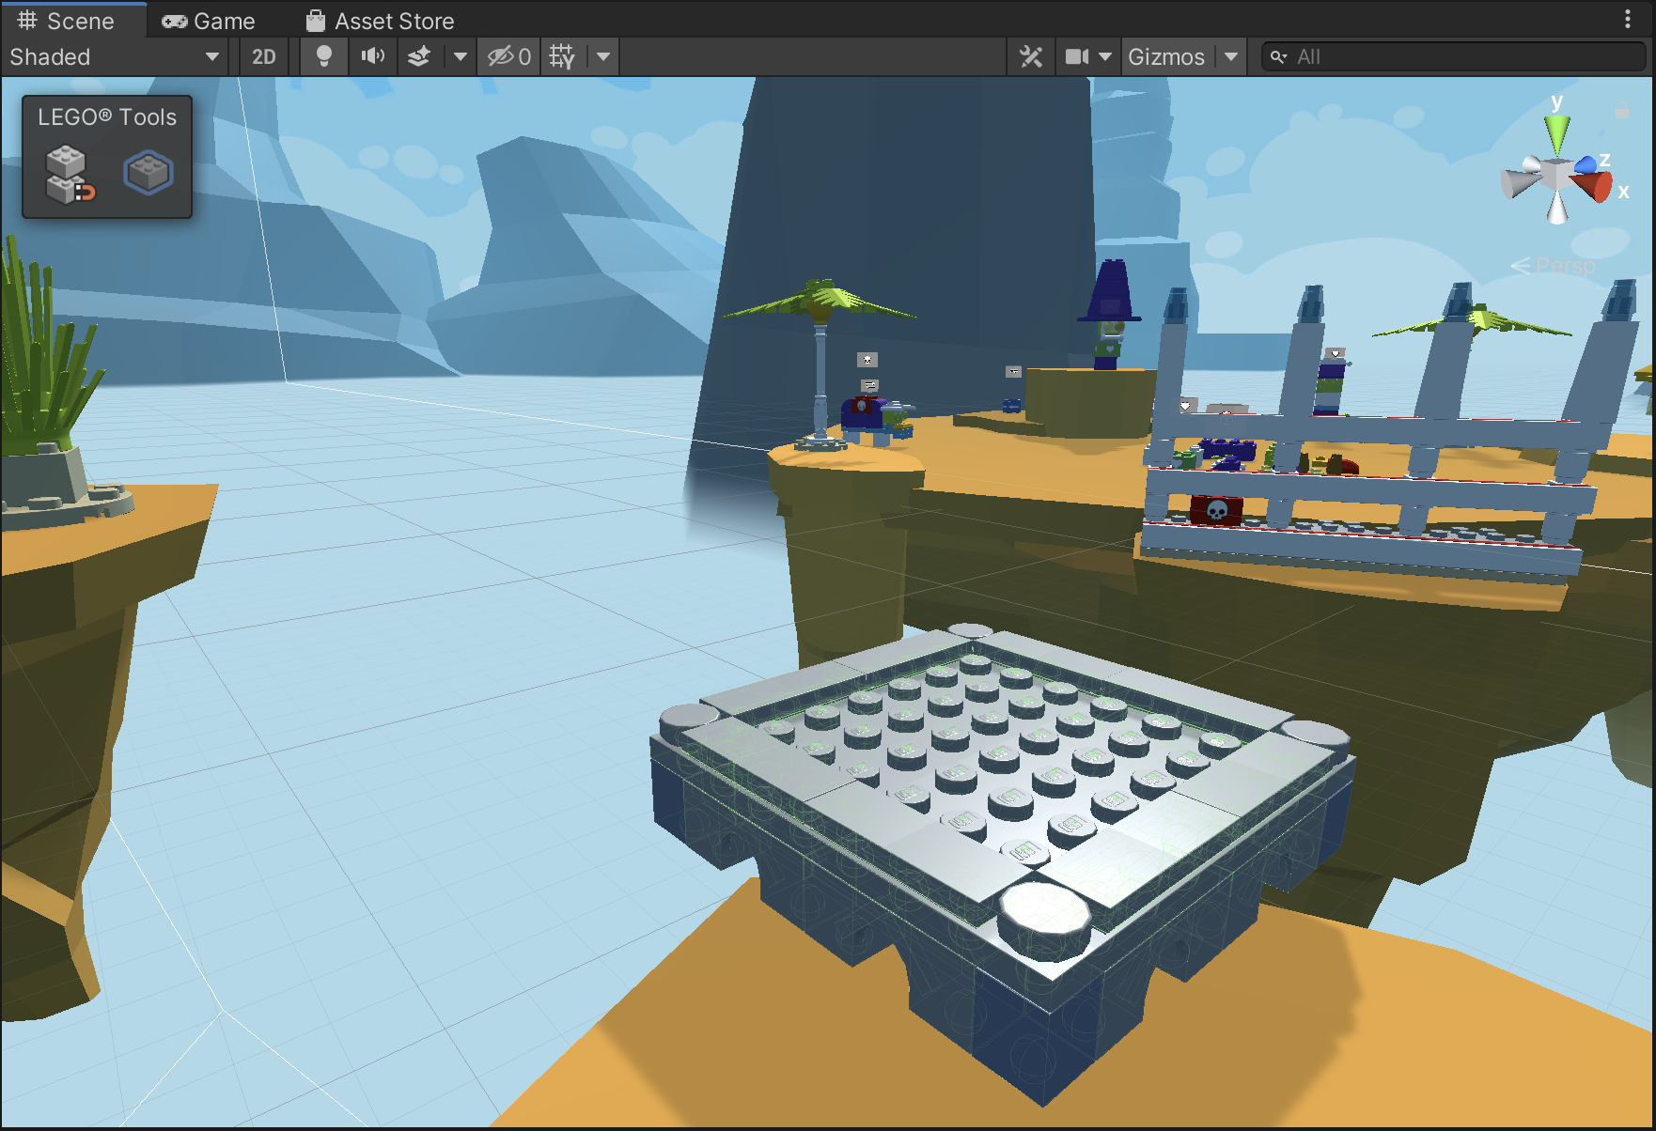Toggle the scene grid visibility
Screen dimensions: 1656x1131
point(563,57)
